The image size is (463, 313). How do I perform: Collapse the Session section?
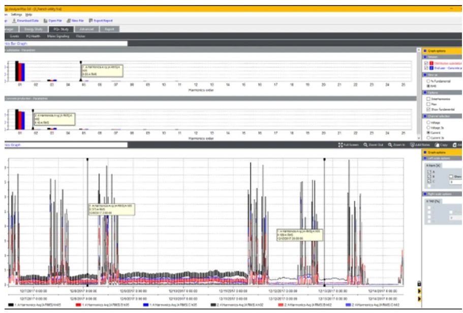point(425,57)
